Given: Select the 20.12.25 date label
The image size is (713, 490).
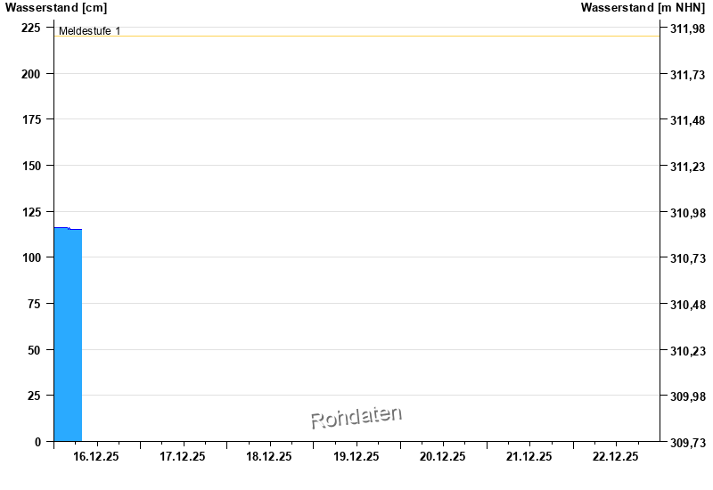Looking at the screenshot, I should [443, 456].
